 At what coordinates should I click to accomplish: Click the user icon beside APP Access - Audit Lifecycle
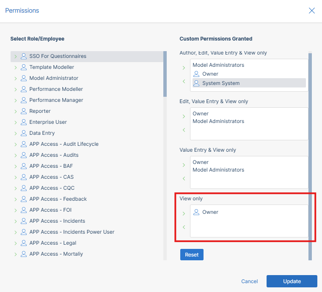24,144
